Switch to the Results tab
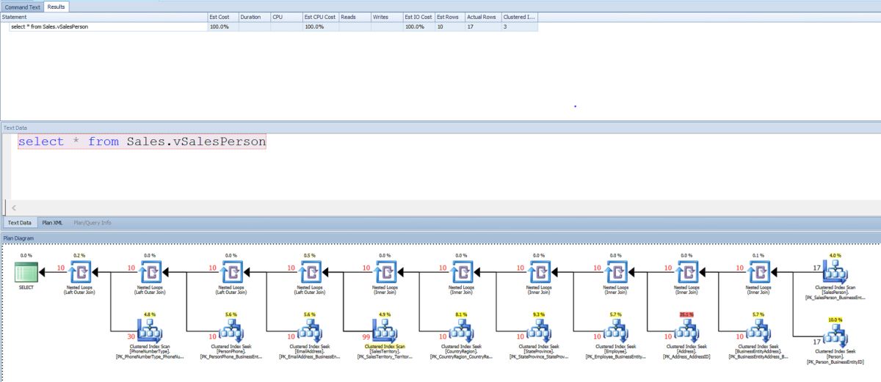 click(x=57, y=7)
